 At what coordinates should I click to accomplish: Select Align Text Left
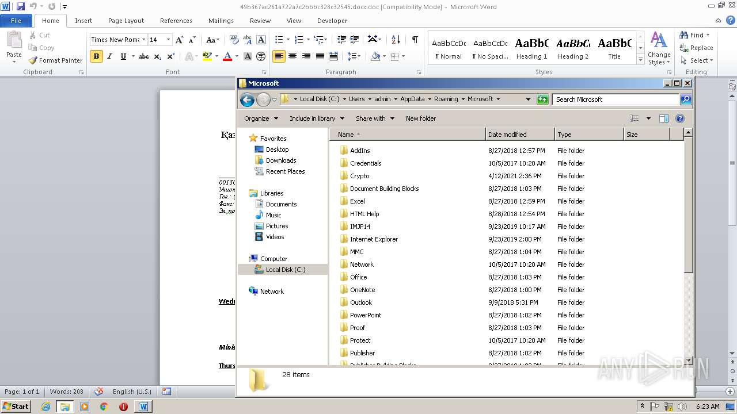(279, 56)
